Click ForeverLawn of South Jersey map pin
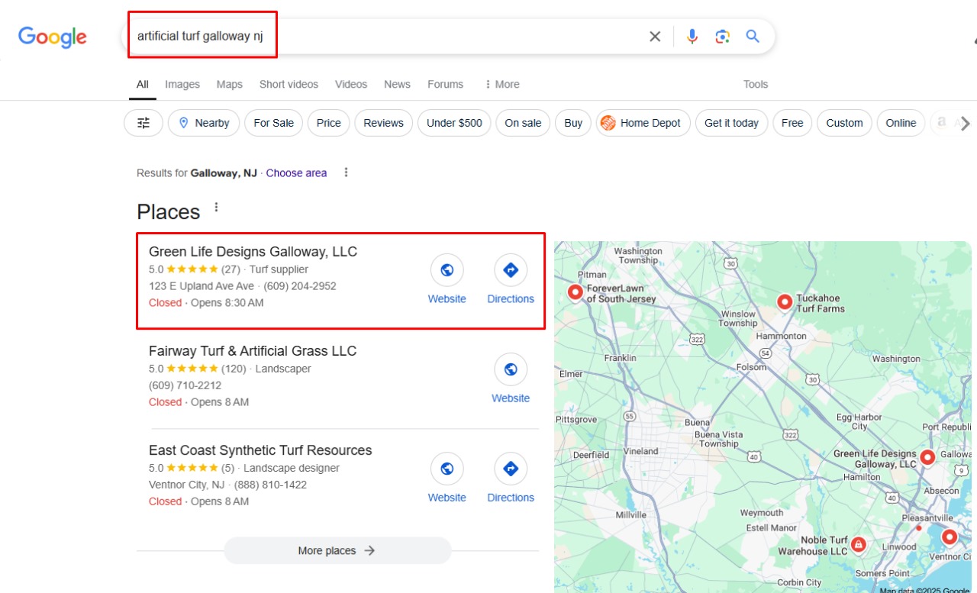Viewport: 977px width, 593px height. 576,292
